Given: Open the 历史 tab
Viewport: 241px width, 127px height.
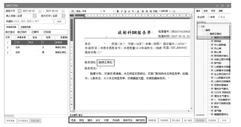Looking at the screenshot, I should point(206,11).
